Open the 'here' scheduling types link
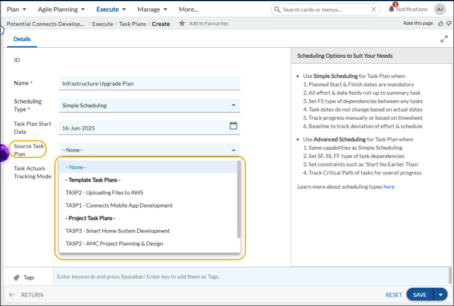 click(x=389, y=186)
